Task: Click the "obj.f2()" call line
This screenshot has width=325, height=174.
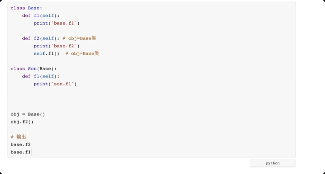Action: click(x=22, y=122)
